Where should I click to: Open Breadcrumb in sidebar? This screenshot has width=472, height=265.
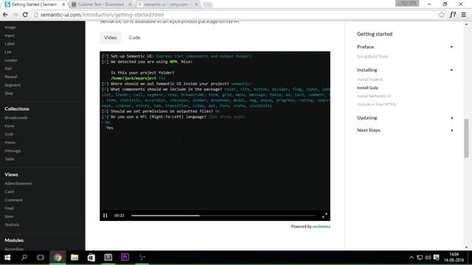point(16,118)
